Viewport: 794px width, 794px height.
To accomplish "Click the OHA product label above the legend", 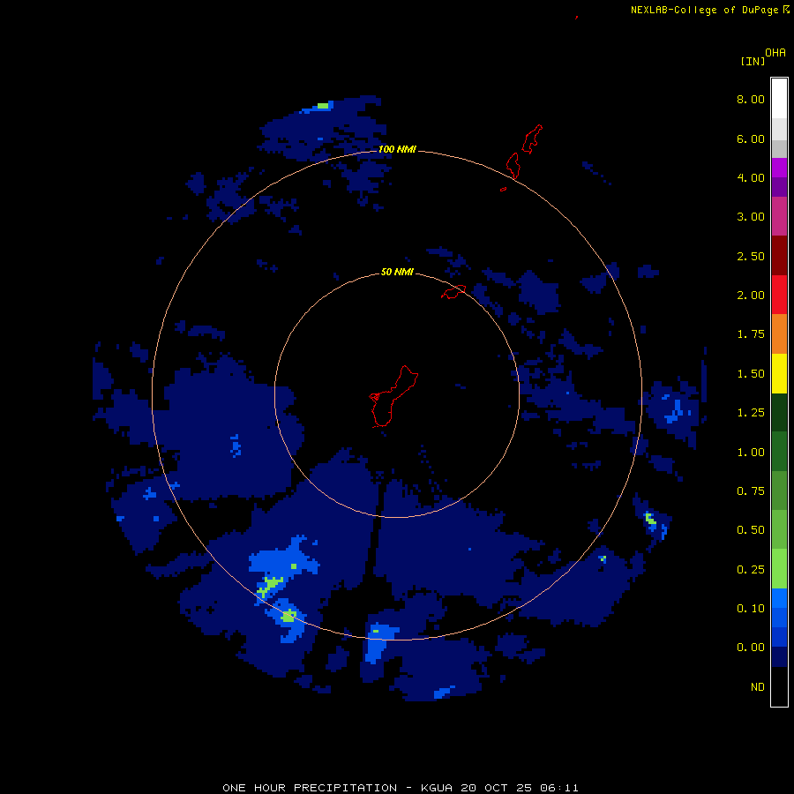I will 775,53.
